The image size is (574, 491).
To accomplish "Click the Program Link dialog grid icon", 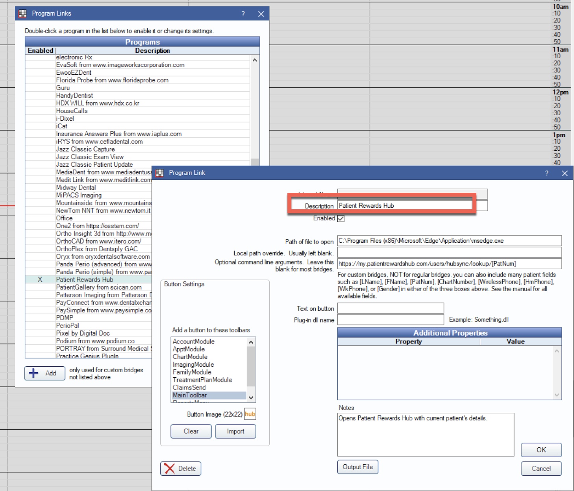I will (x=159, y=173).
